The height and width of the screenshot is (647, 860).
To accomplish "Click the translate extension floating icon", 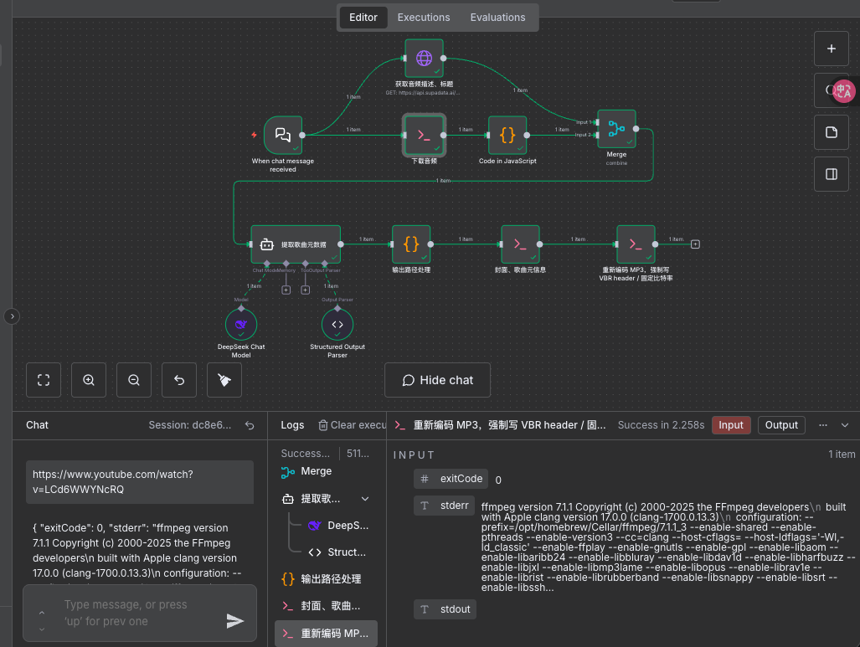I will (843, 91).
